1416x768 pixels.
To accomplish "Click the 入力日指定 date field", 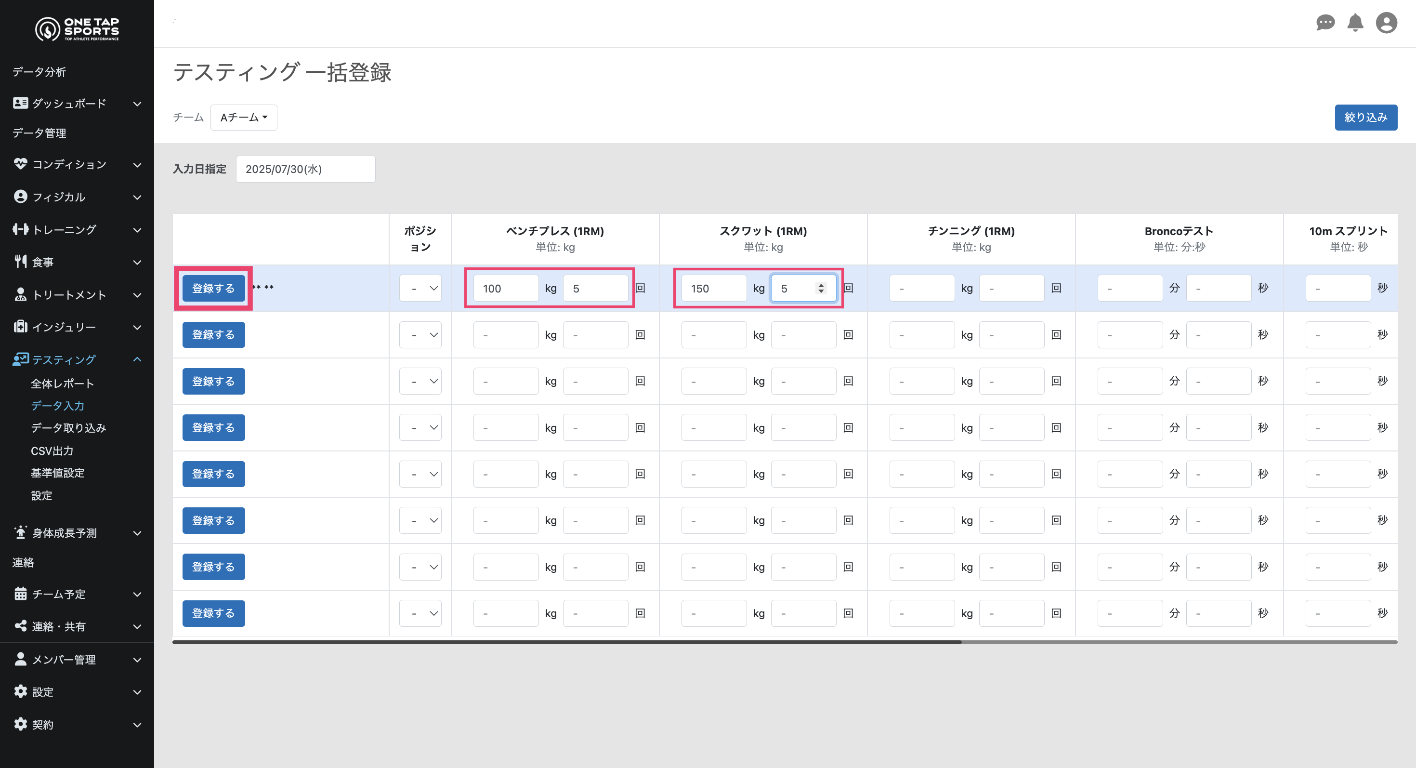I will click(306, 169).
